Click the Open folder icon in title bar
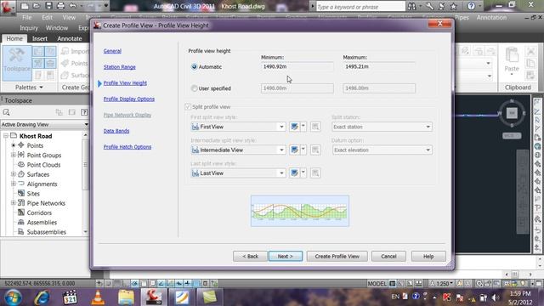544x306 pixels. (x=36, y=6)
